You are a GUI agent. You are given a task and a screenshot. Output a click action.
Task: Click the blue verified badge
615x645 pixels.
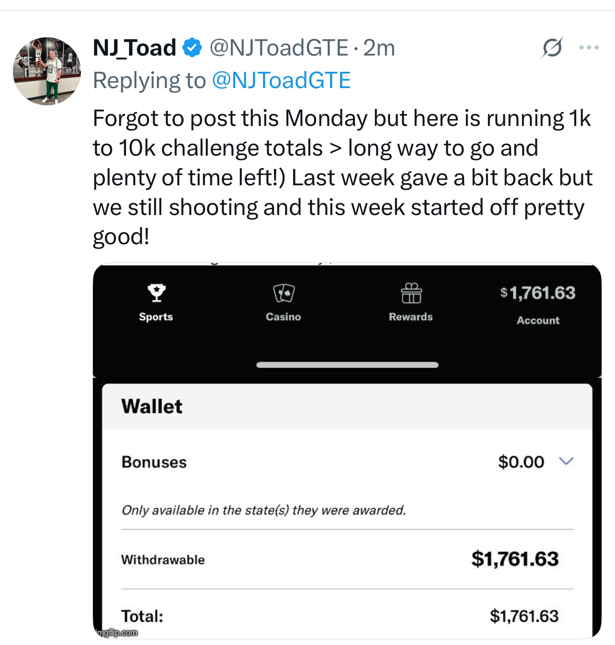(193, 48)
